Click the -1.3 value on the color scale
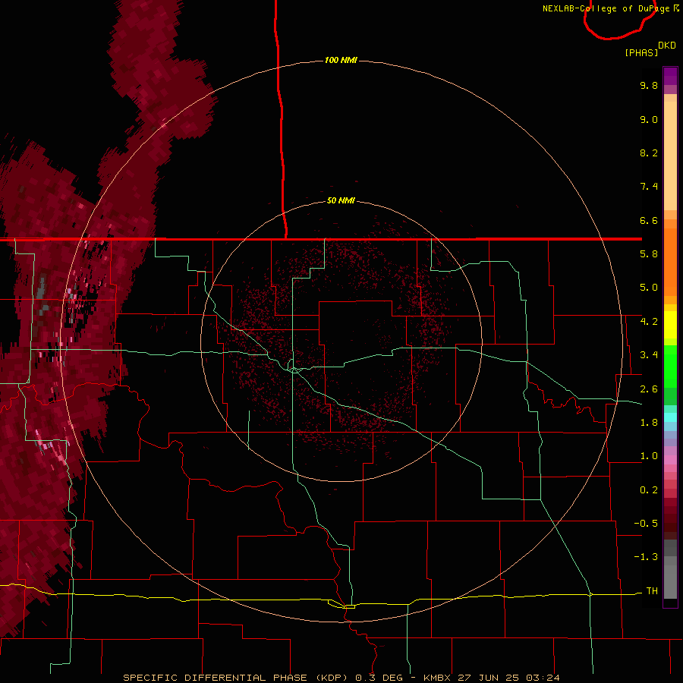Viewport: 683px width, 683px height. [646, 557]
